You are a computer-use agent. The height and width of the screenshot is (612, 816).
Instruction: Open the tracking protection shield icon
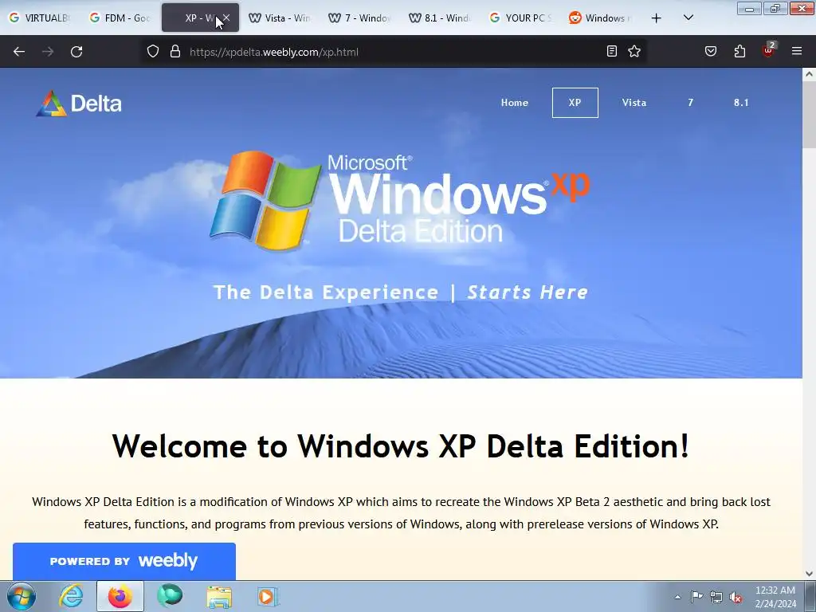[x=152, y=52]
